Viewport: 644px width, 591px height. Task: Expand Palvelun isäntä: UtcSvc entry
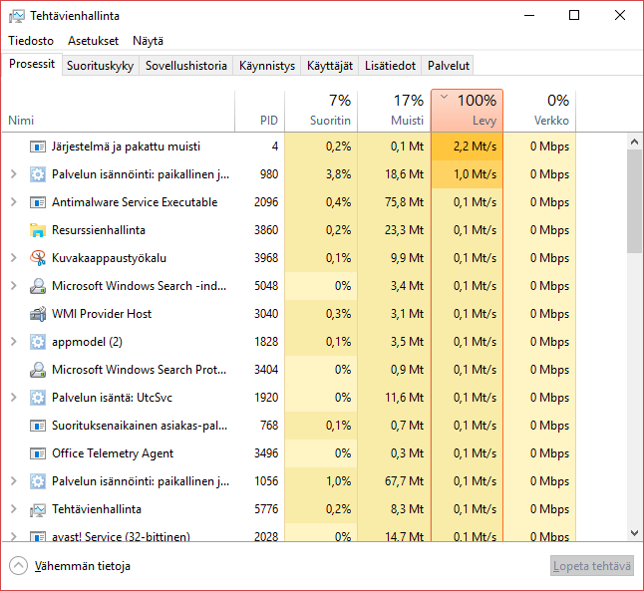[14, 398]
